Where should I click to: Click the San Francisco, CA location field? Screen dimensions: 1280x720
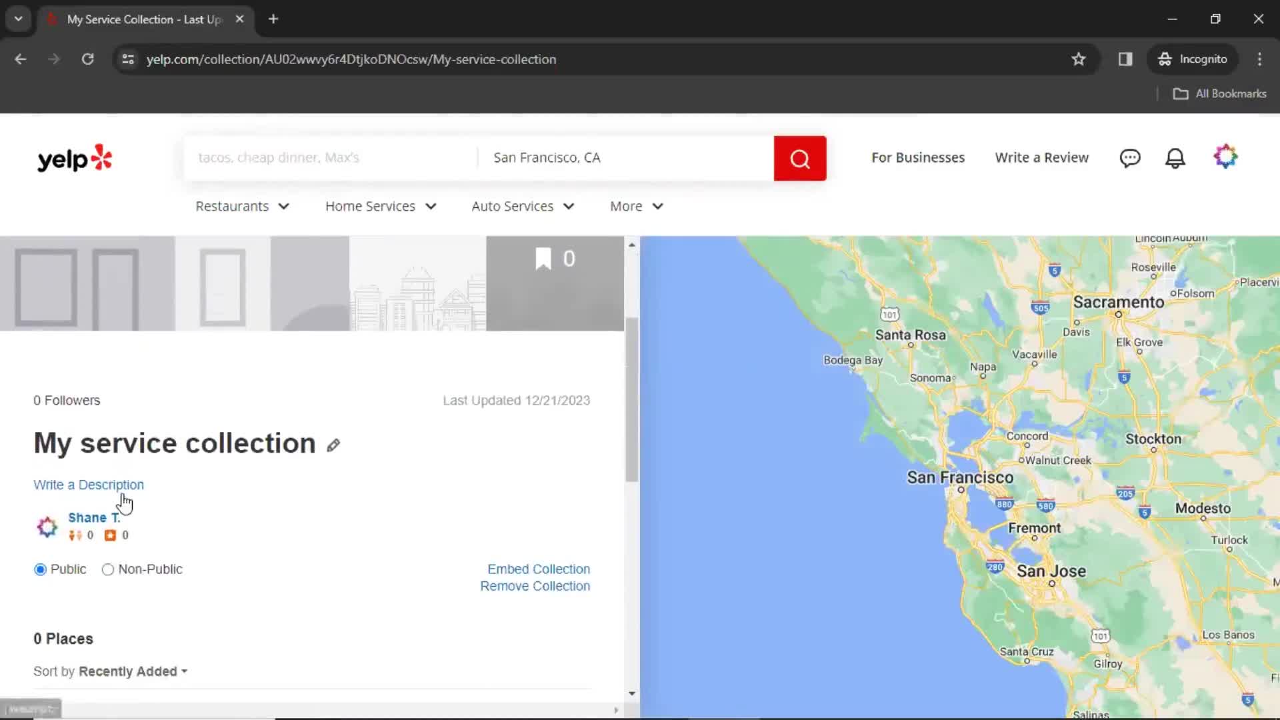(x=626, y=158)
